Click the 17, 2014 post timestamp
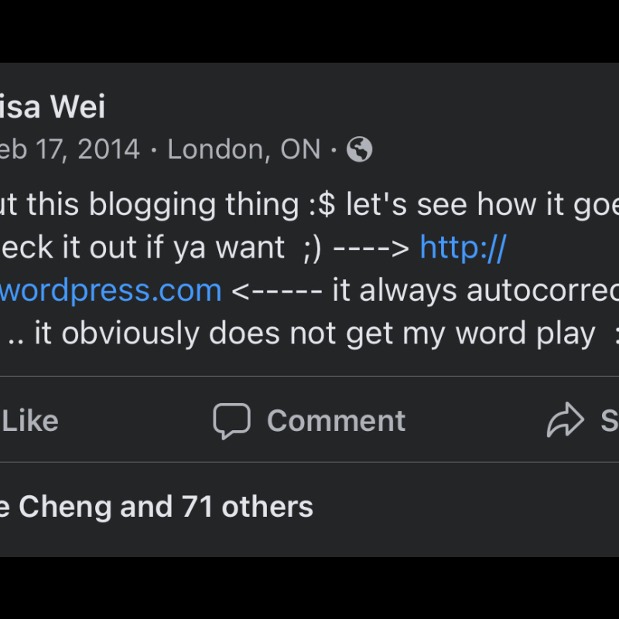Screen dimensions: 619x619 (x=87, y=149)
